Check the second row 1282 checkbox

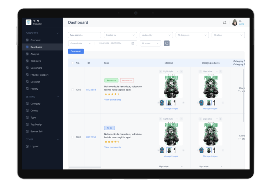coord(72,137)
